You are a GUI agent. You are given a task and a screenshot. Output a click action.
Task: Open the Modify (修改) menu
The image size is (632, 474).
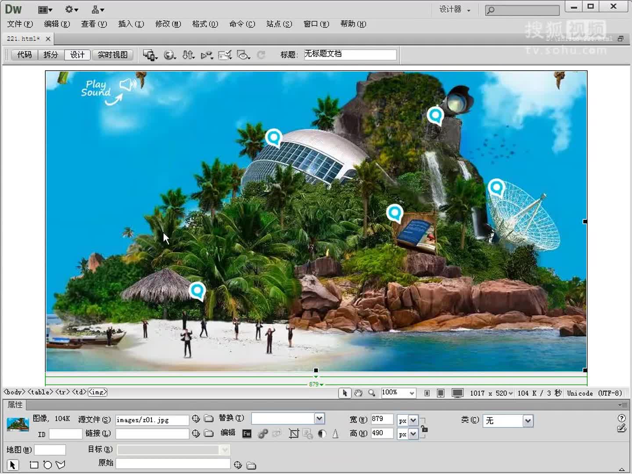tap(168, 24)
